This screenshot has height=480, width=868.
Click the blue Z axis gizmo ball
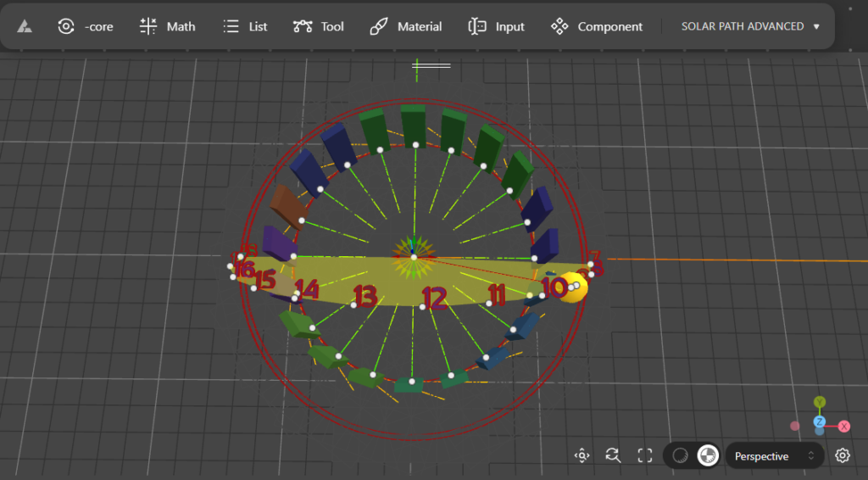pos(820,422)
